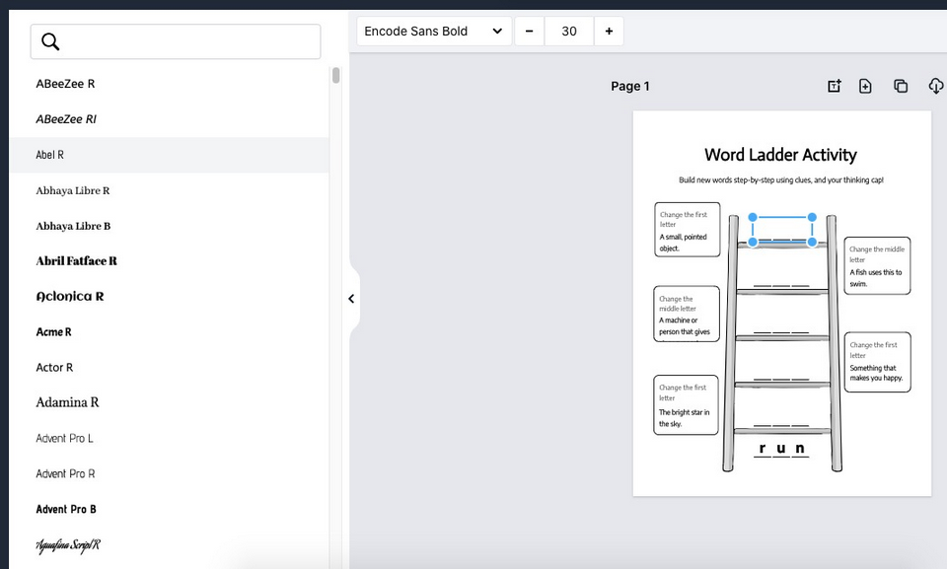Download the Word Ladder worksheet
The height and width of the screenshot is (569, 947).
935,86
